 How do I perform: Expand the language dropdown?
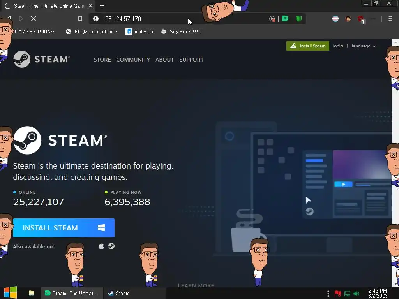(364, 46)
